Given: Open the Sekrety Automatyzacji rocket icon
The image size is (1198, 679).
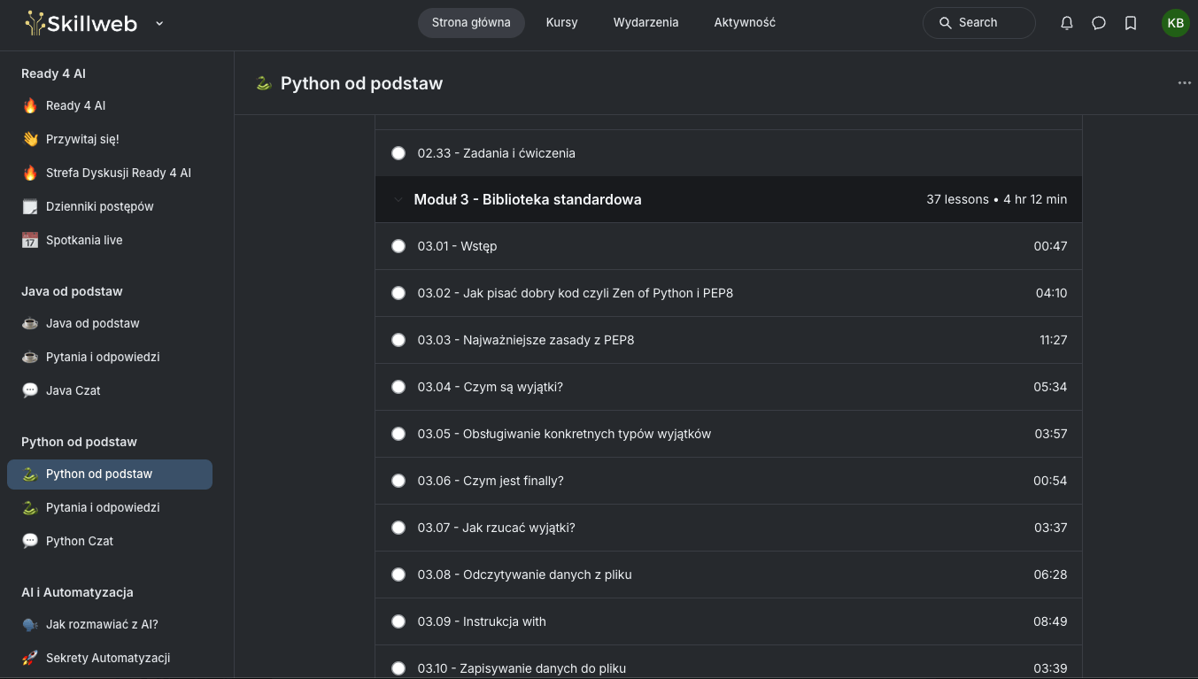Looking at the screenshot, I should 29,658.
